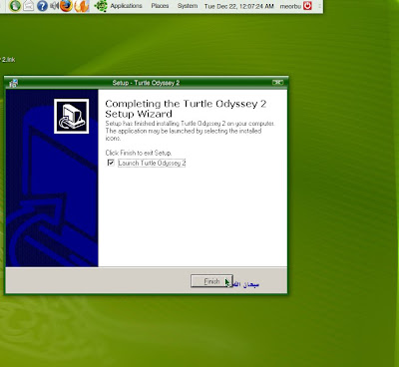Viewport: 399px width, 367px height.
Task: Open the System menu
Action: point(188,6)
